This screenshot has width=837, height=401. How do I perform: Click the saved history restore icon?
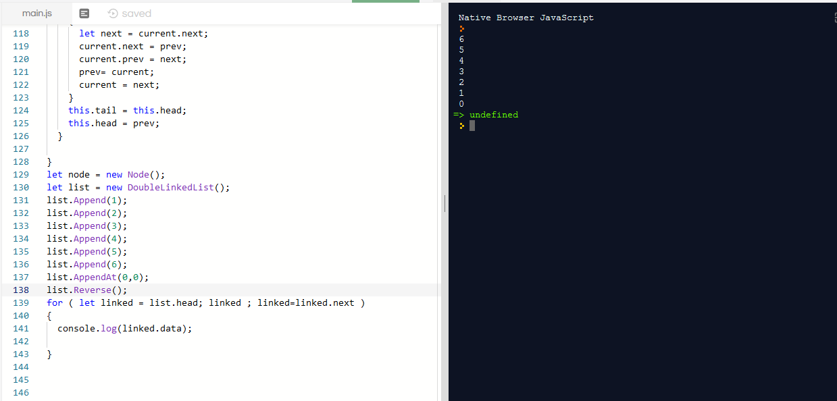coord(111,12)
